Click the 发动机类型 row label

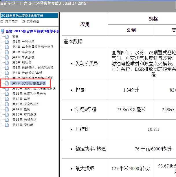87,64
